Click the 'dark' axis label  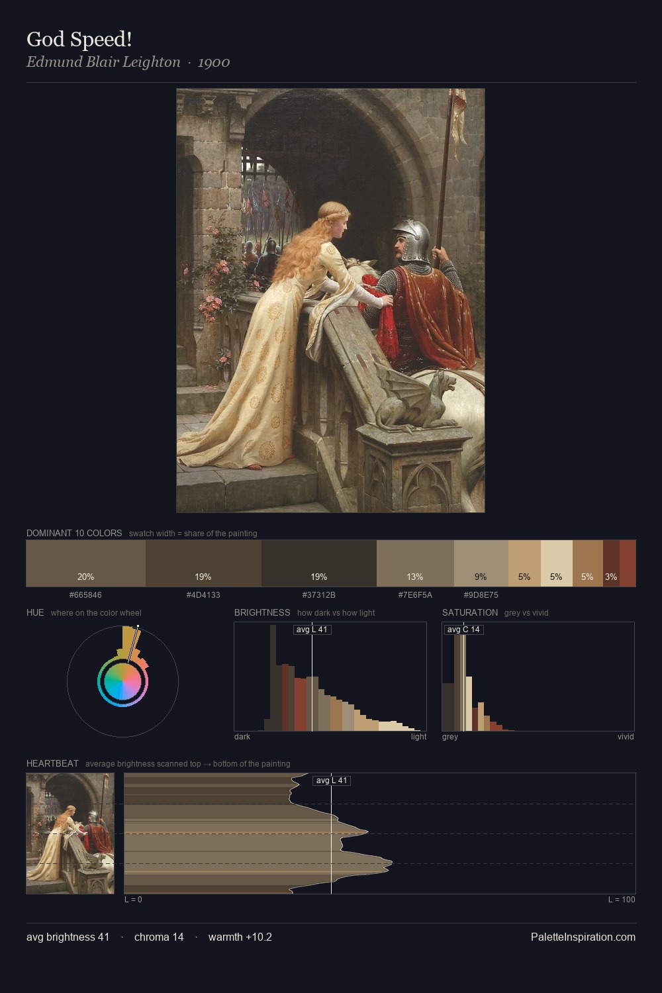(x=242, y=737)
